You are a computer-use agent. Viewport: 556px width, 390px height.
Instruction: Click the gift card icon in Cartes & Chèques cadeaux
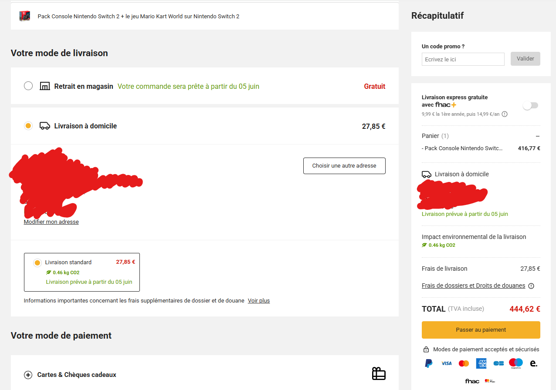379,374
